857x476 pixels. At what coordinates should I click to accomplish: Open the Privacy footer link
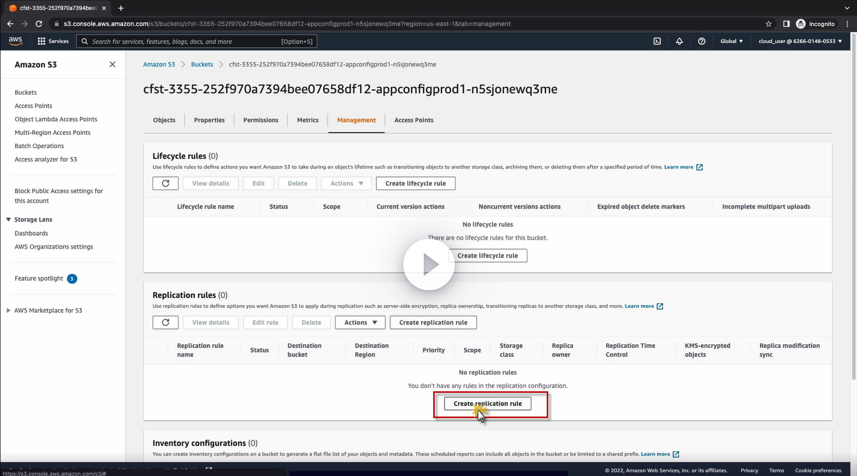click(x=749, y=471)
